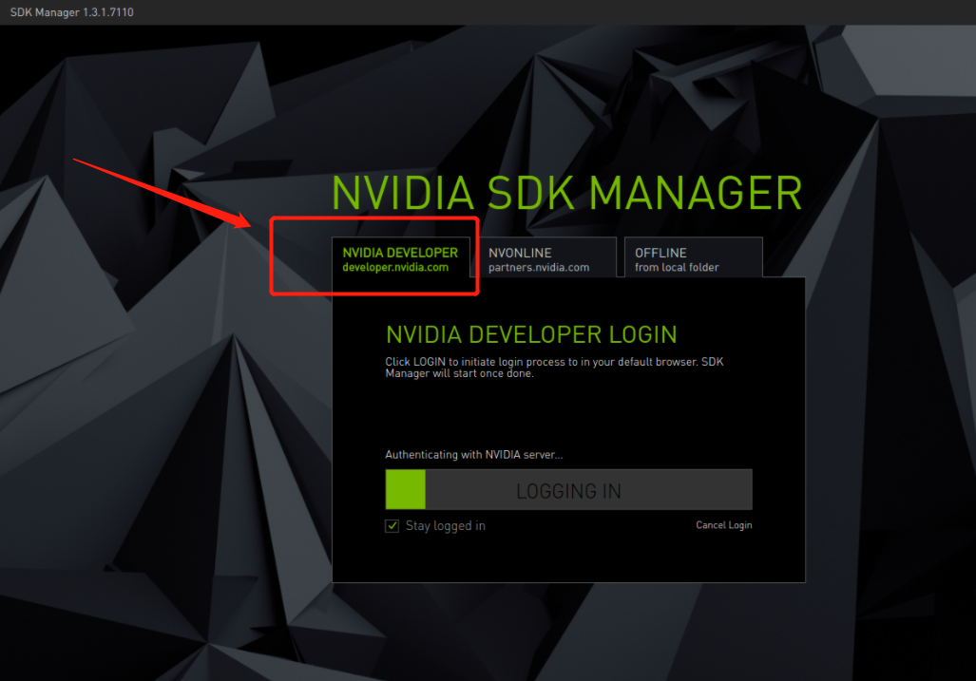Image resolution: width=976 pixels, height=681 pixels.
Task: Click the SDK Manager 1.3.1.7110 title text
Action: [x=72, y=12]
